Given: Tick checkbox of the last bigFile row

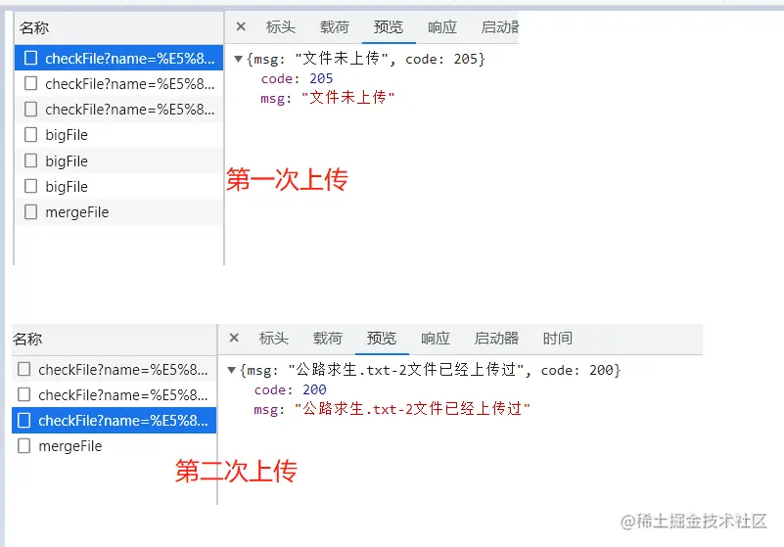Looking at the screenshot, I should click(x=31, y=186).
